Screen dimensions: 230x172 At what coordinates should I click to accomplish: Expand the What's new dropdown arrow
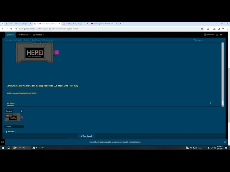point(30,35)
